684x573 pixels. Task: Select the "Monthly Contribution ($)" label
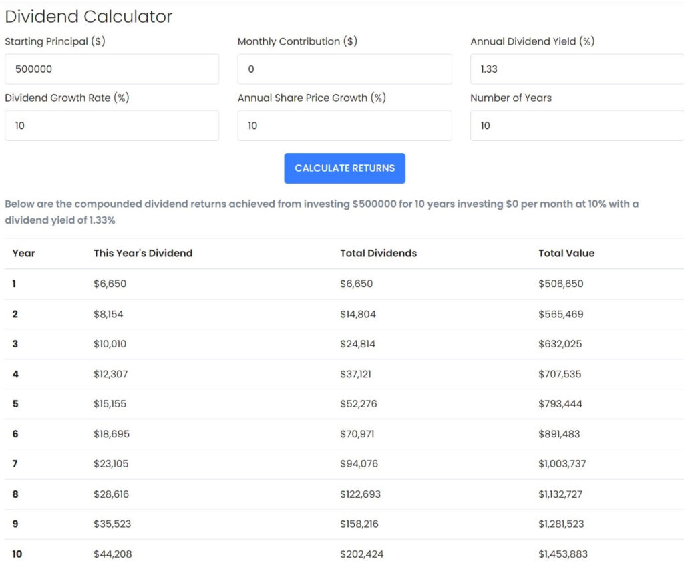point(297,41)
